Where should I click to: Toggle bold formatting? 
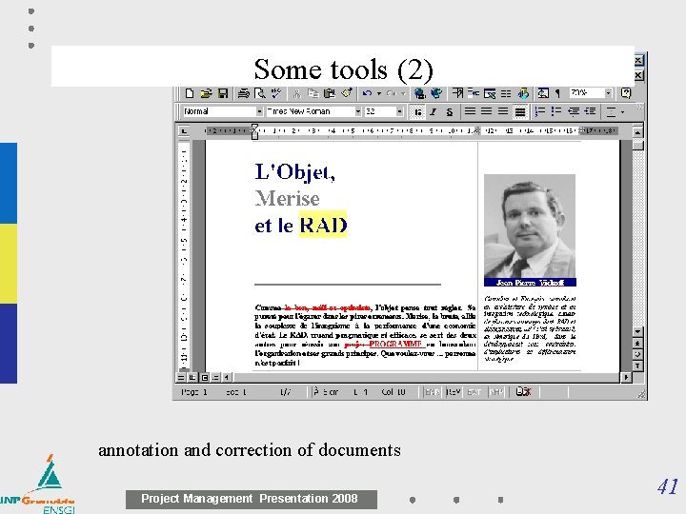(x=417, y=112)
